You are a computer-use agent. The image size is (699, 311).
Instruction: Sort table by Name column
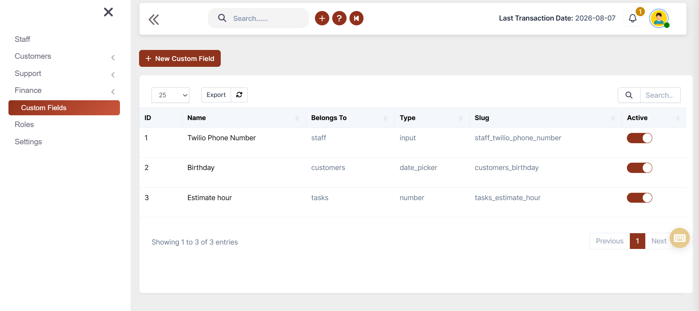pyautogui.click(x=244, y=118)
